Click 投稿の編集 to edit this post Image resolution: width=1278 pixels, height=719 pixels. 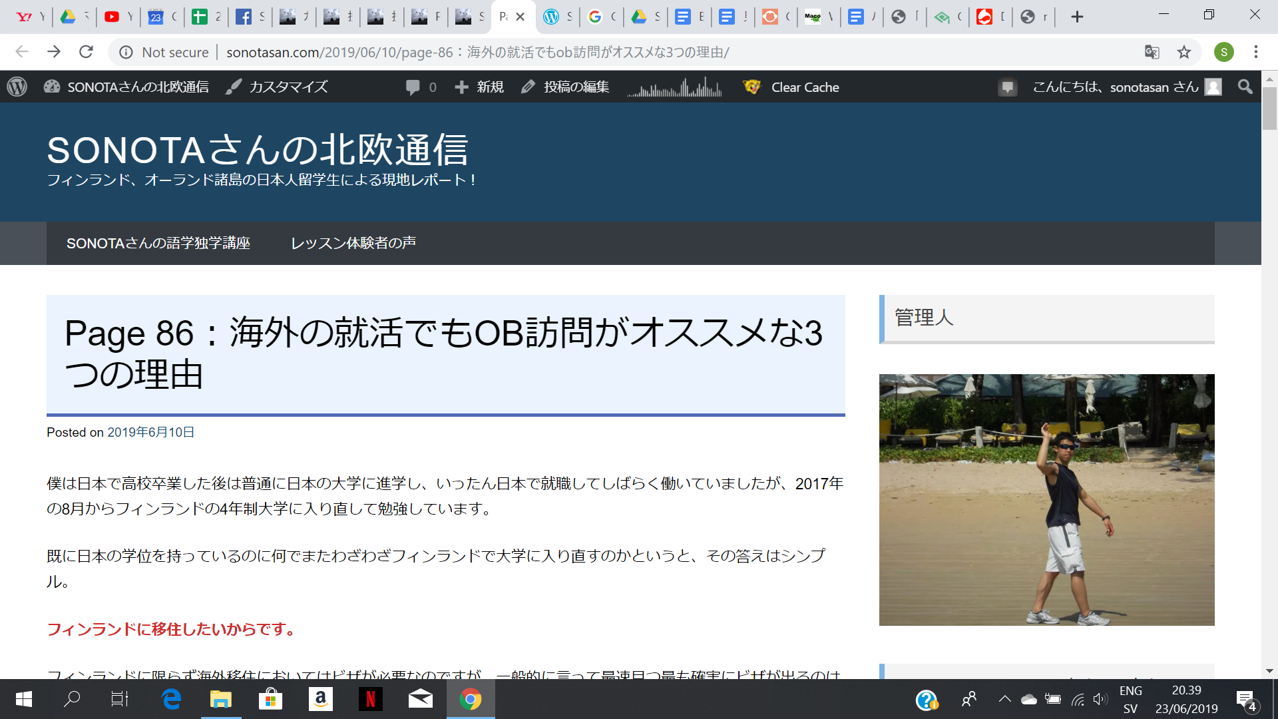565,87
